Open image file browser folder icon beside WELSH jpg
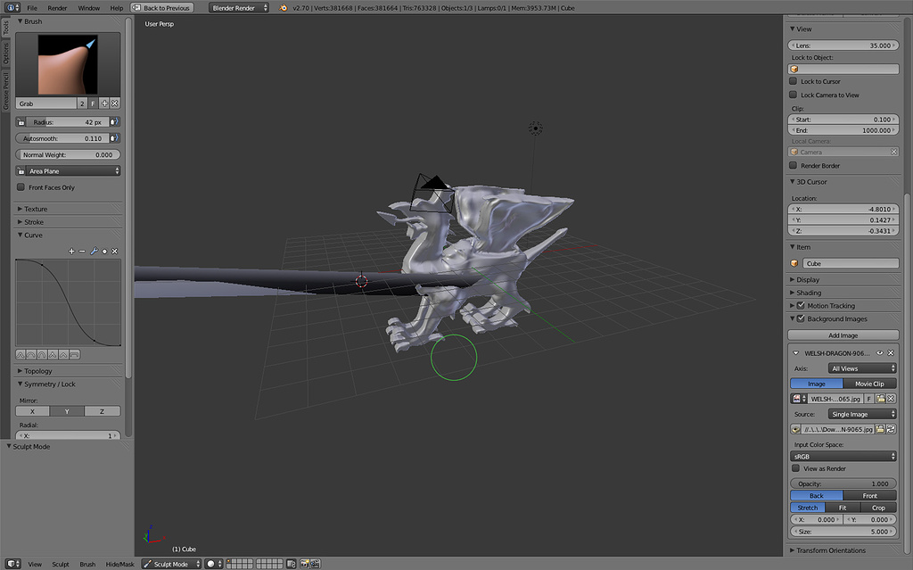The width and height of the screenshot is (913, 570). pyautogui.click(x=880, y=399)
